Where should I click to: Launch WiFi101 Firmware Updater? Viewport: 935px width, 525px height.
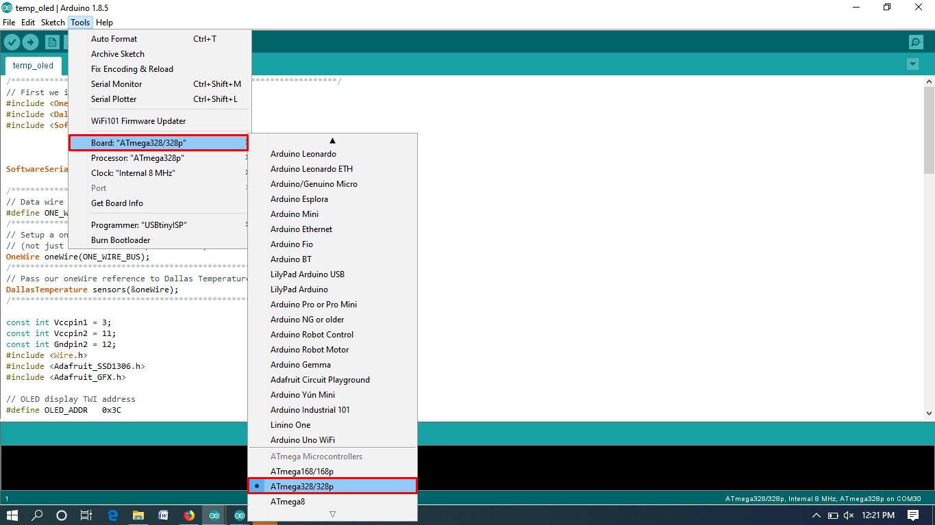160,121
